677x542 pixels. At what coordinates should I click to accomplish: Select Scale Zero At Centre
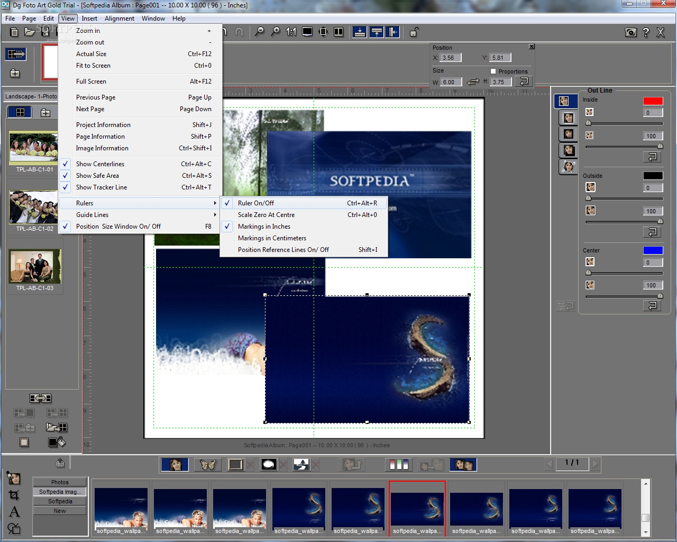click(x=304, y=215)
